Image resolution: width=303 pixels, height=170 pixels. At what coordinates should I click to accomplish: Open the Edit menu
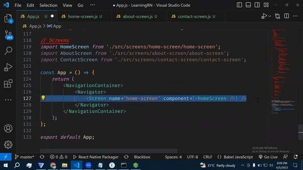[x=30, y=5]
